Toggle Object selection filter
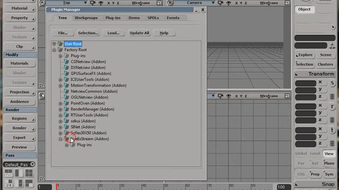339x190 pixels. pos(305,9)
